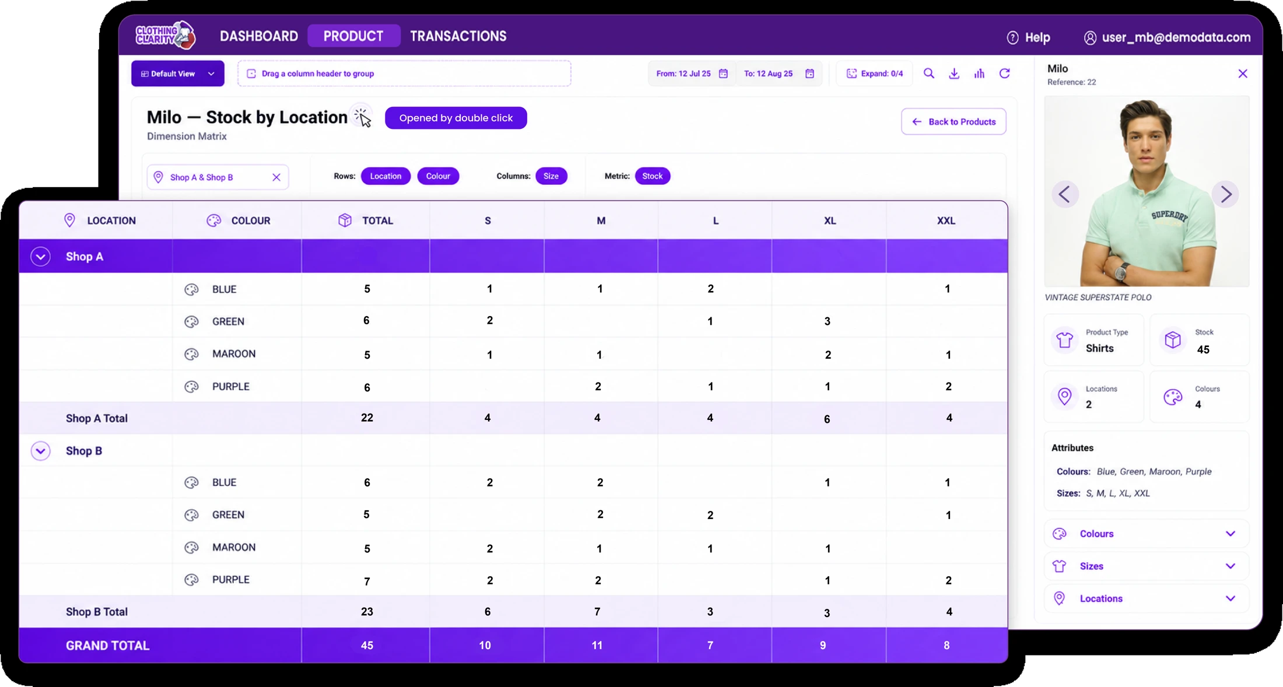Go to the Dashboard tab

click(259, 36)
